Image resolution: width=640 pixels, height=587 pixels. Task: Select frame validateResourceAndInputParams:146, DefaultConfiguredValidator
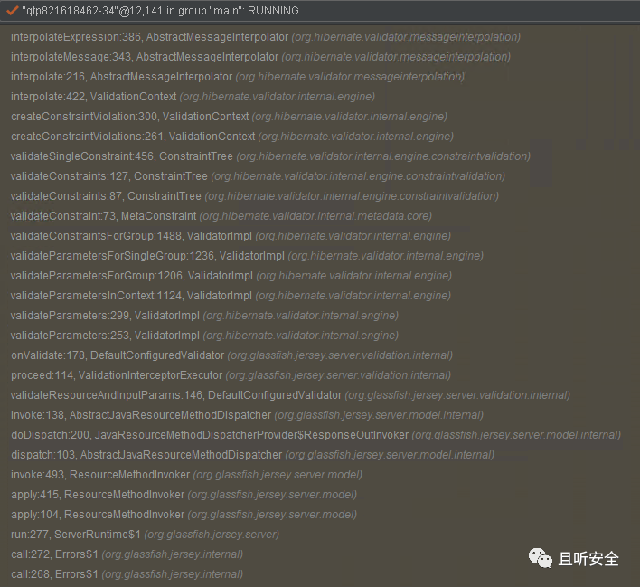(x=290, y=395)
